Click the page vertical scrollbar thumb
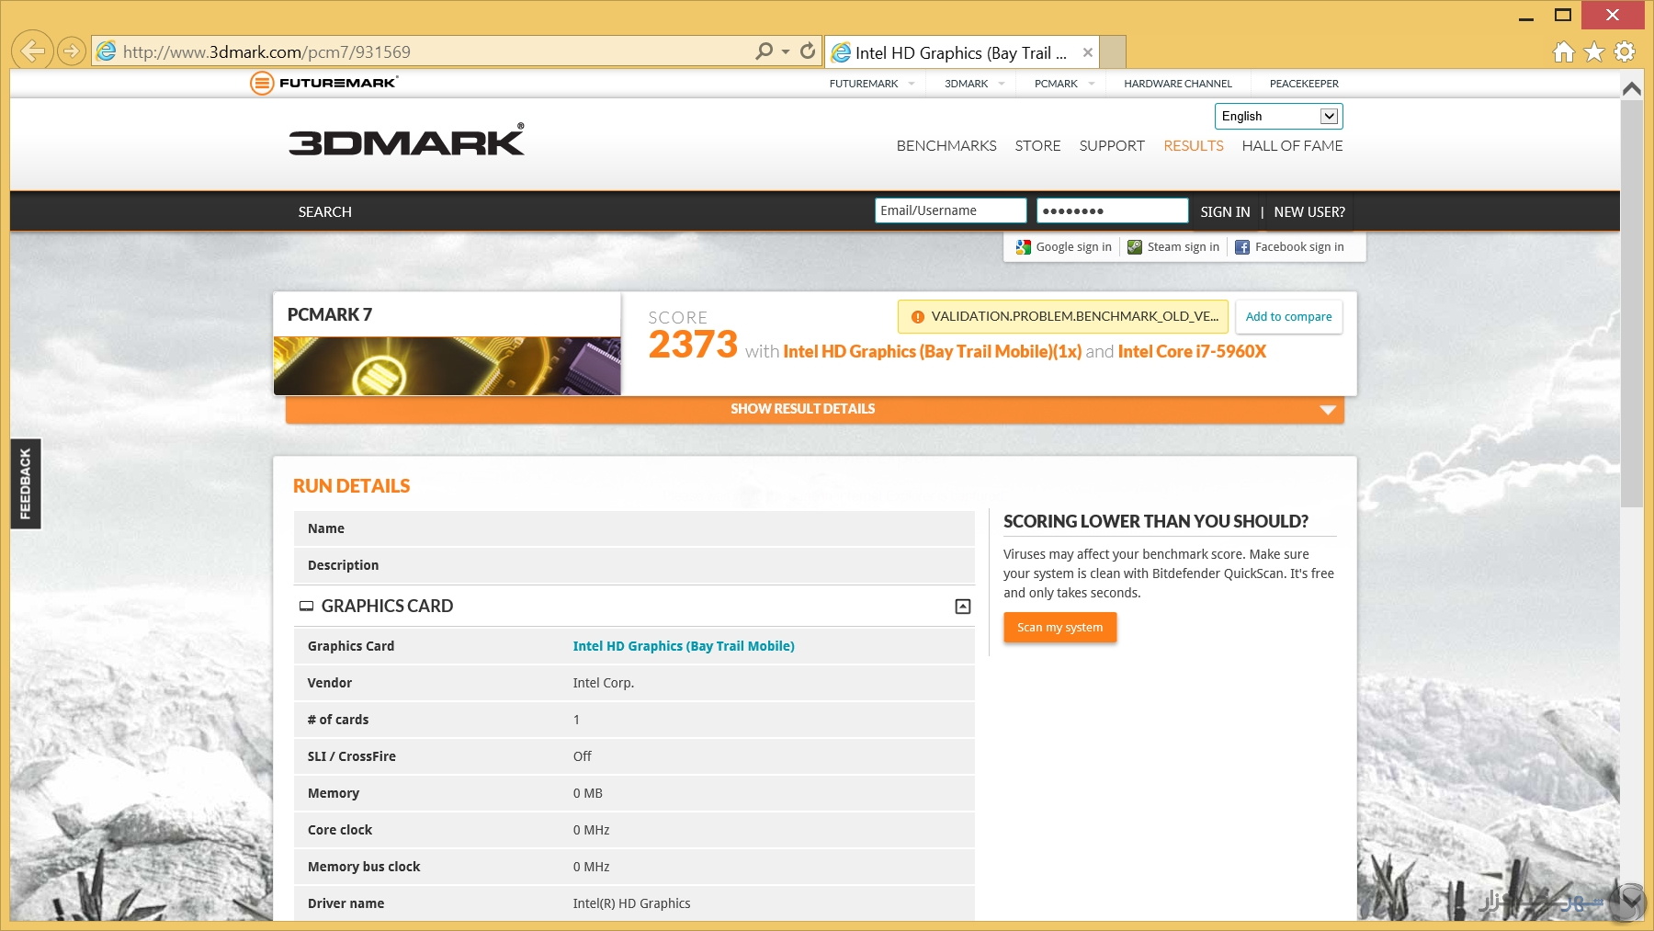This screenshot has width=1654, height=931. (x=1631, y=303)
